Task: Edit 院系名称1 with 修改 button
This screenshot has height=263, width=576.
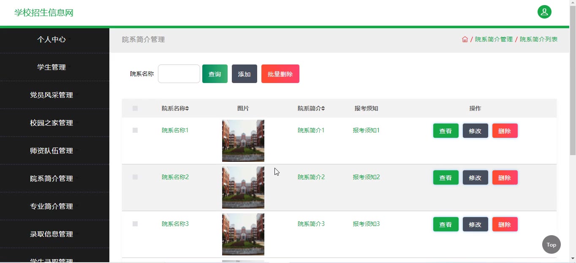Action: [475, 131]
